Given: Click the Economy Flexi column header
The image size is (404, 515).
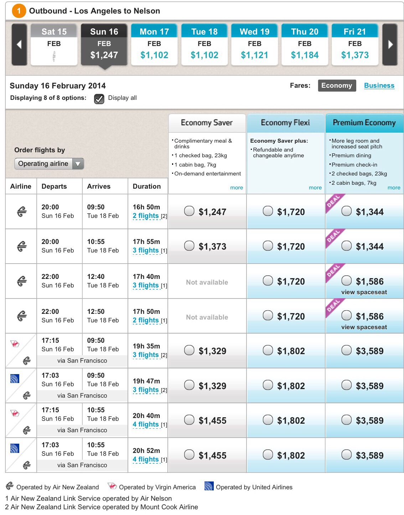Looking at the screenshot, I should pos(285,123).
